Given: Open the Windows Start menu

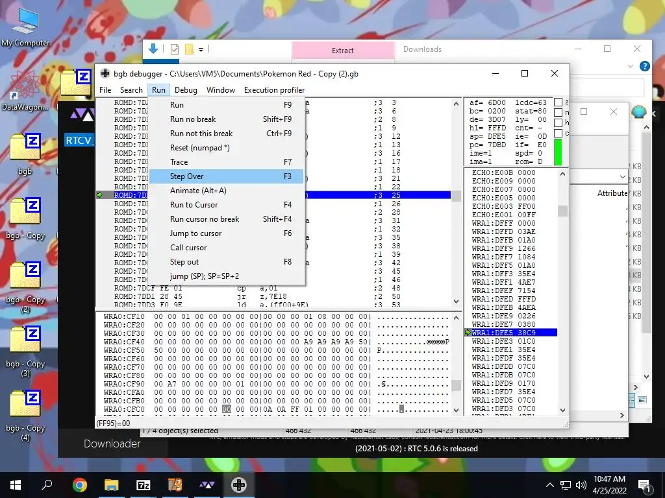Looking at the screenshot, I should click(16, 485).
